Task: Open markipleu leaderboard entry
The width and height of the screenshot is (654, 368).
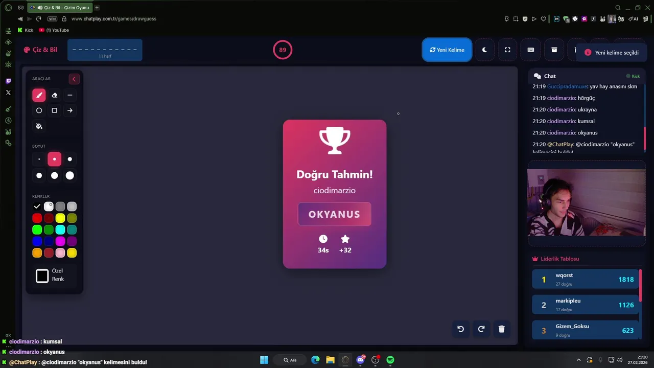Action: pos(586,305)
